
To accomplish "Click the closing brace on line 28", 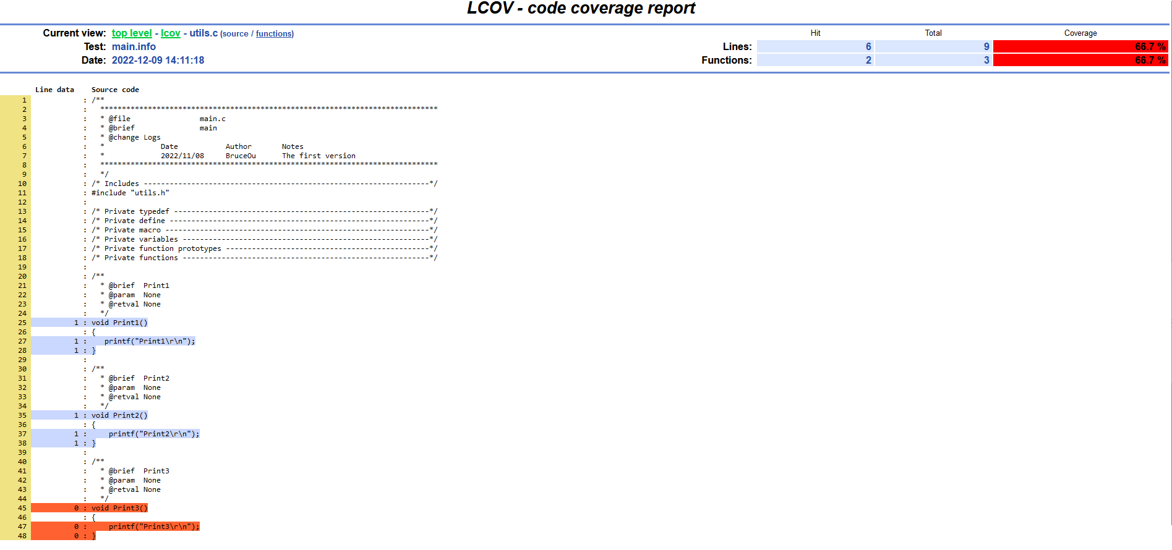I will (94, 351).
